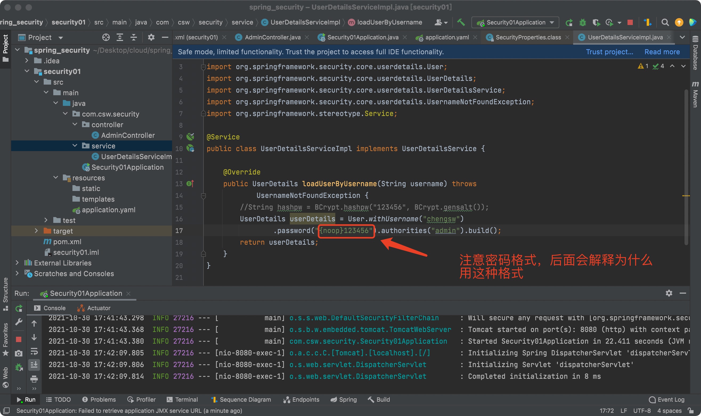This screenshot has height=416, width=701.
Task: Open pom.xml in the project tree
Action: click(67, 241)
